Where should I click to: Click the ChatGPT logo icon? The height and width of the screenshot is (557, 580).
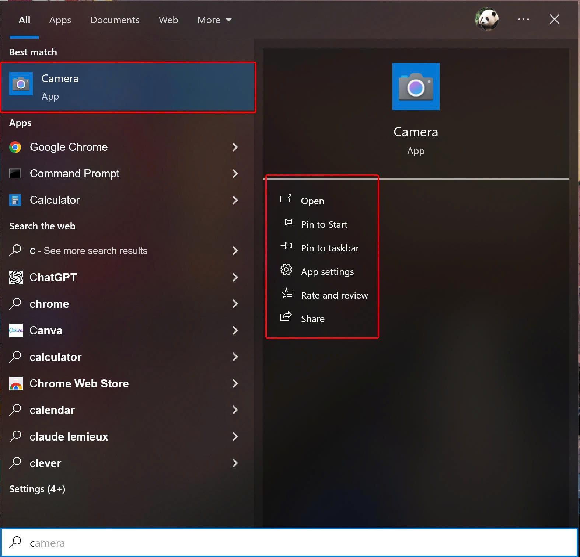[x=16, y=277]
